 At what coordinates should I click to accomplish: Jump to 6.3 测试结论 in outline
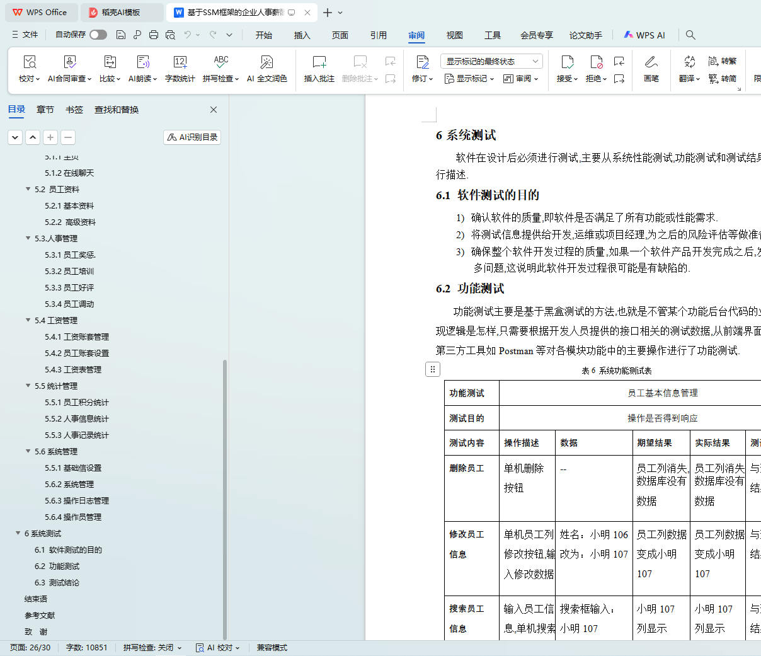(57, 582)
